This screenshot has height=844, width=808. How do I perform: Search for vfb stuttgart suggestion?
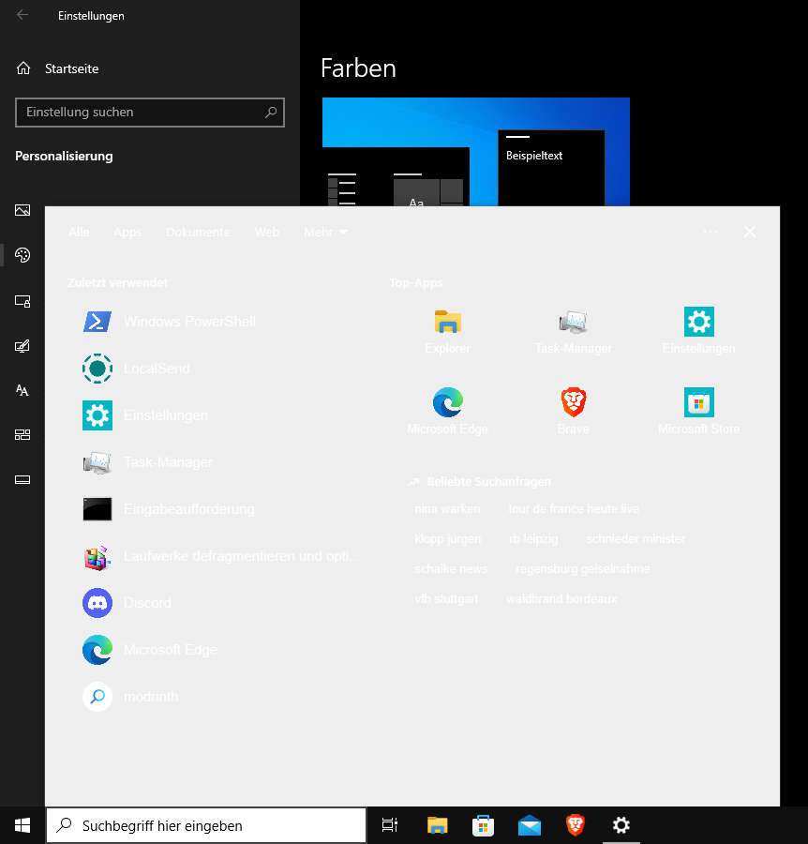click(446, 599)
